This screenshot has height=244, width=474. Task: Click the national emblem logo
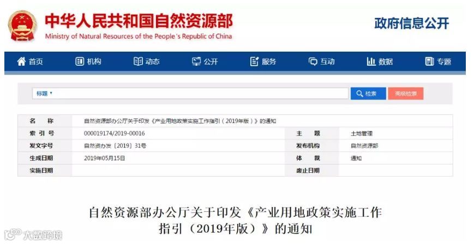click(23, 26)
